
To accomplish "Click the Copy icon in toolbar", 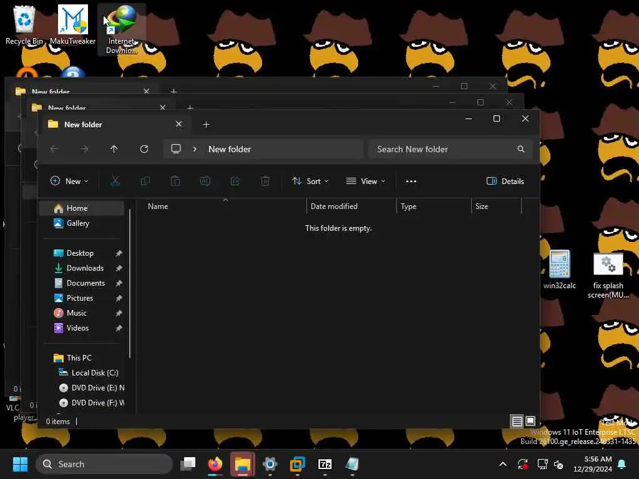I will coord(145,181).
